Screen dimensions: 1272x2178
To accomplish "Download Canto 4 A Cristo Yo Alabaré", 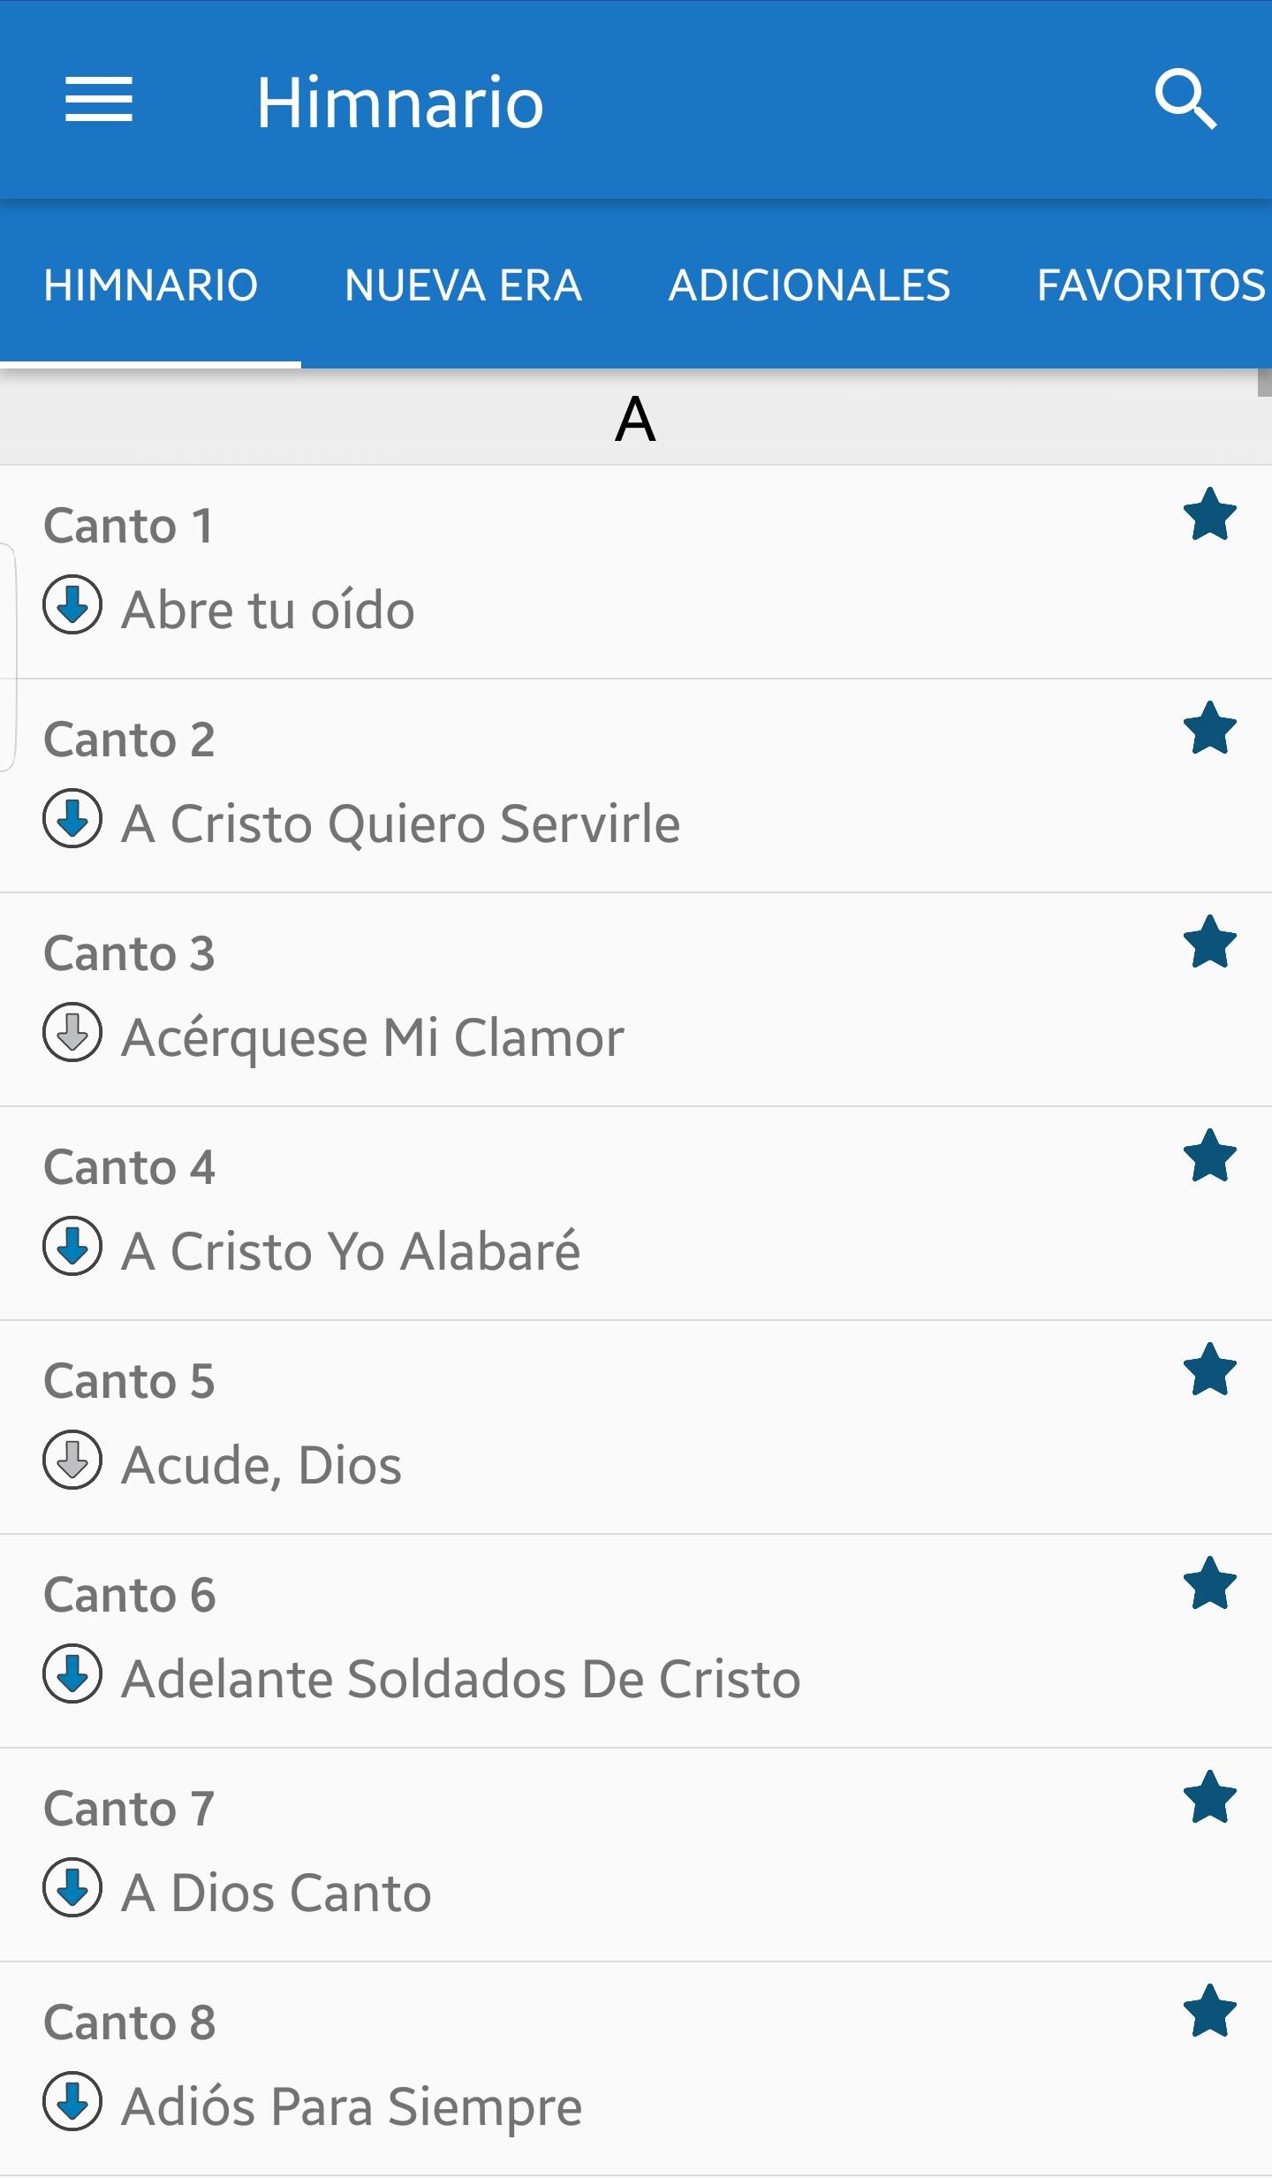I will [x=72, y=1247].
